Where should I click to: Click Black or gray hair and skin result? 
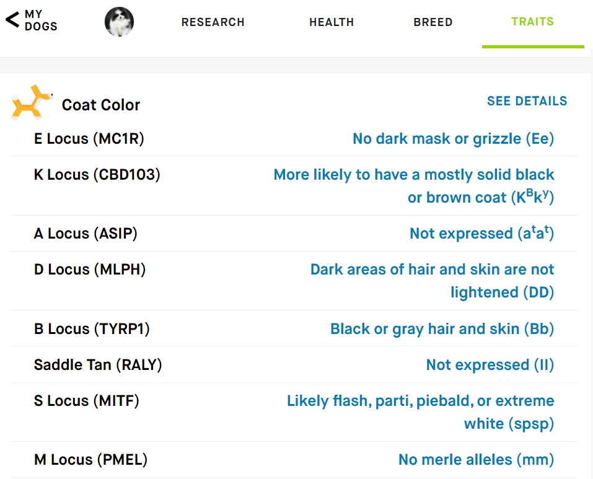pyautogui.click(x=442, y=329)
